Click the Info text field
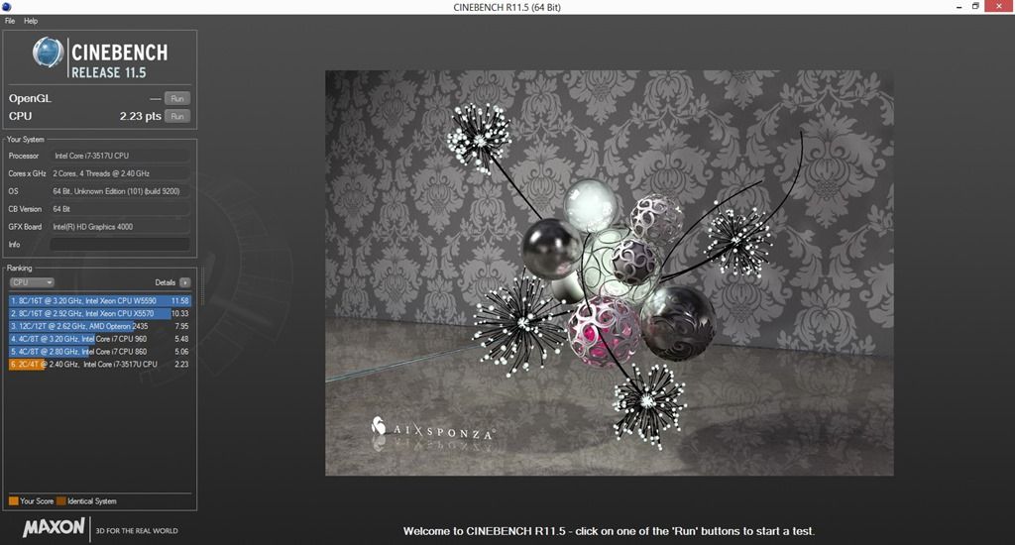1015x545 pixels. (119, 245)
